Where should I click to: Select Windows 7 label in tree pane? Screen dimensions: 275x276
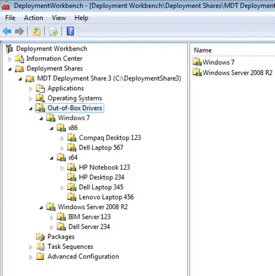(74, 118)
